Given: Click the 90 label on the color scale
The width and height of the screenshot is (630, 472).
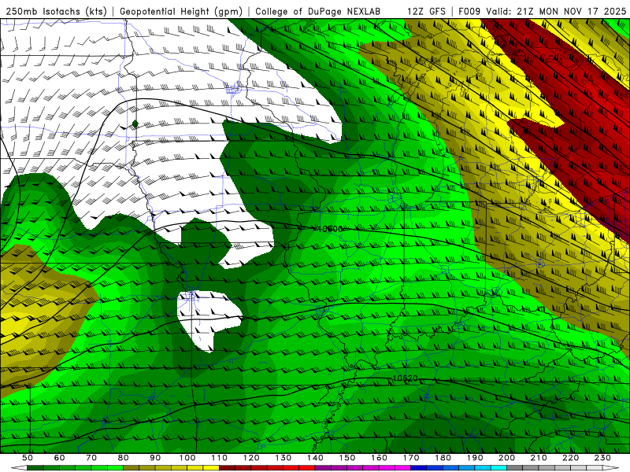Looking at the screenshot, I should click(155, 458).
